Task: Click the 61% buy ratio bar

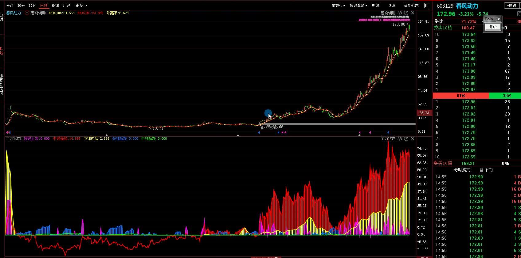Action: (x=461, y=96)
